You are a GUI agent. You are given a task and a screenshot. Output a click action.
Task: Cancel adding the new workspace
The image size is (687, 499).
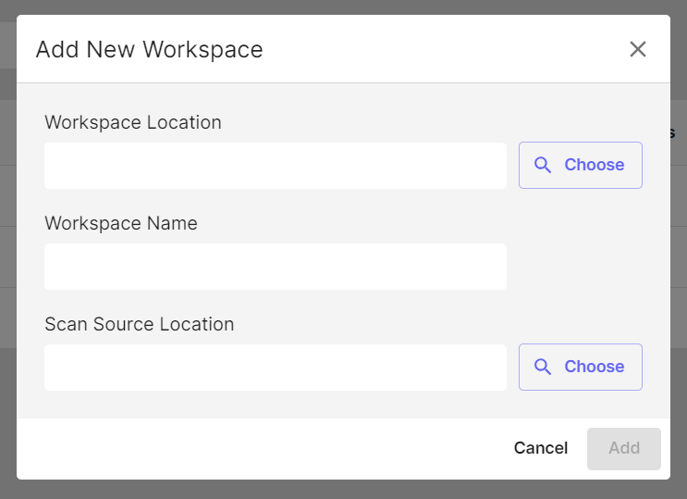point(540,448)
